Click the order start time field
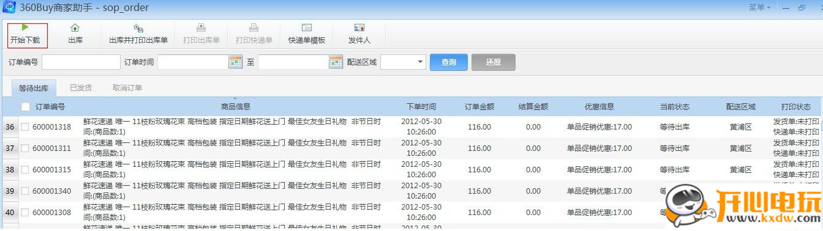 coord(193,62)
